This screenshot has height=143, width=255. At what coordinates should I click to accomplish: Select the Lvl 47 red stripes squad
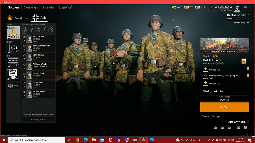[13, 61]
